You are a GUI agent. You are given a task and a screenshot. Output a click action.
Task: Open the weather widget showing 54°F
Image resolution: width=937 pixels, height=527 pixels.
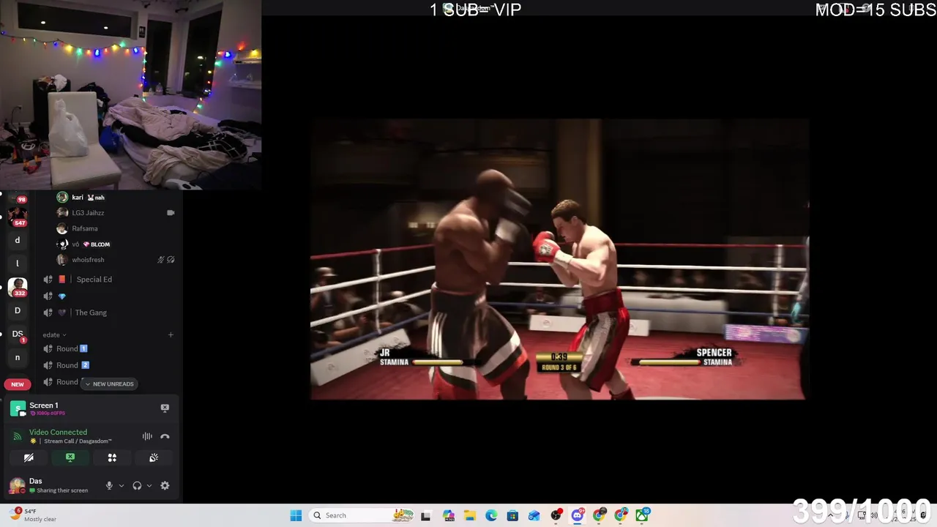pyautogui.click(x=34, y=515)
